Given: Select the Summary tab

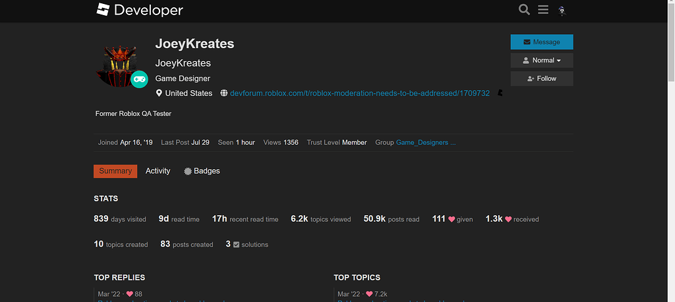Looking at the screenshot, I should [x=115, y=171].
